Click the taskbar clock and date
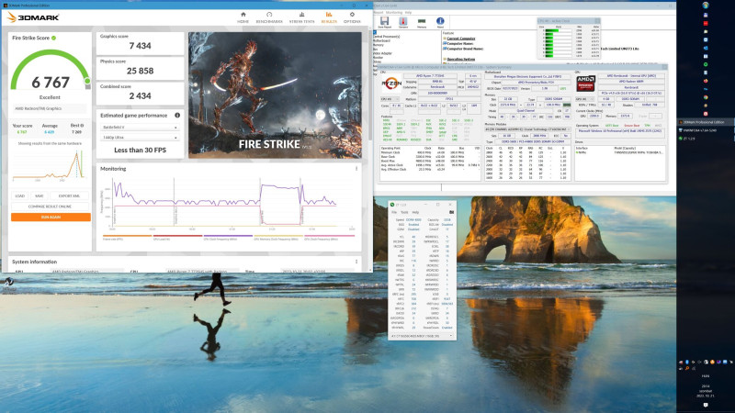The image size is (735, 413). 706,391
